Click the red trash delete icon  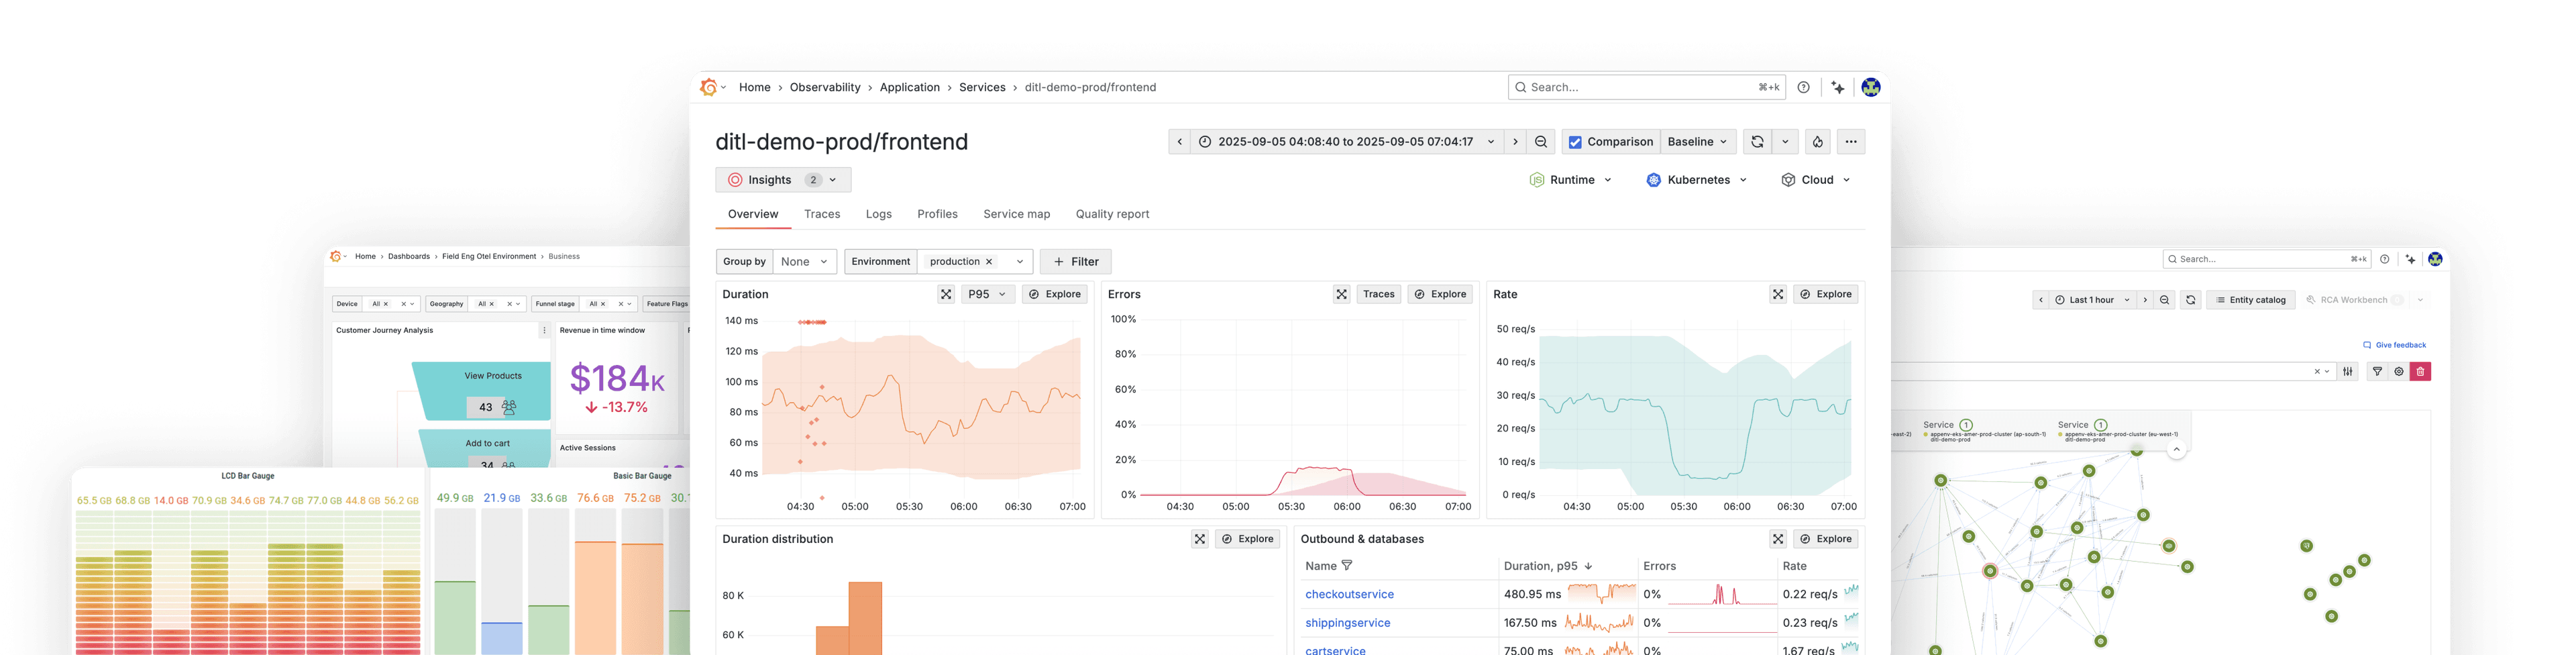[x=2420, y=372]
